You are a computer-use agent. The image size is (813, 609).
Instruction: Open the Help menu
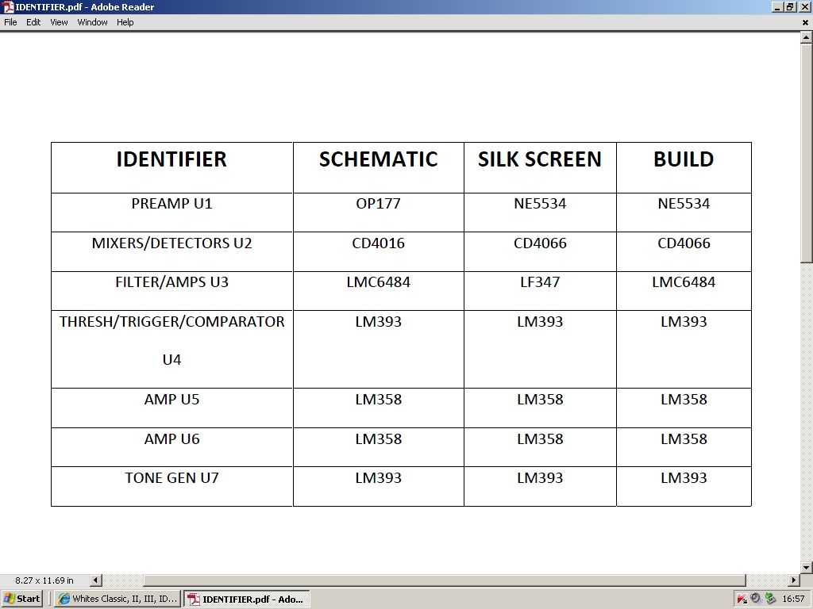click(125, 22)
